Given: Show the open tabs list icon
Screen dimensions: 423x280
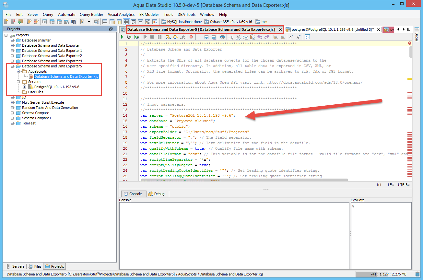Looking at the screenshot, I should [409, 29].
